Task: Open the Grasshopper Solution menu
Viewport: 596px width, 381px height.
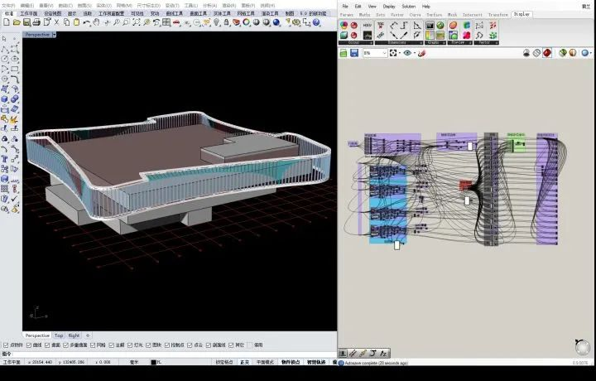Action: [x=409, y=7]
